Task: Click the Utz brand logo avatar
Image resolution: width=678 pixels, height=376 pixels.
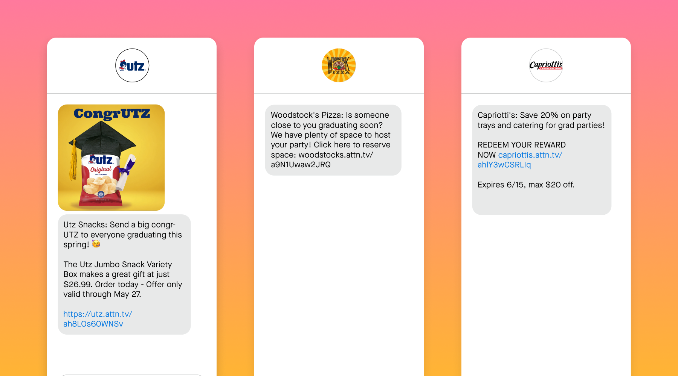Action: [132, 65]
